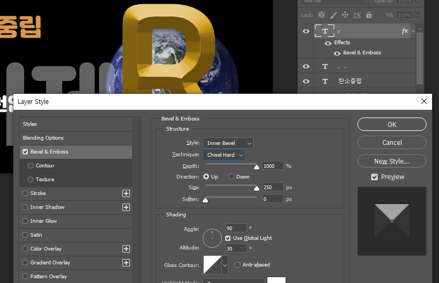Collapse effects list of layer r
439x283 pixels.
[x=413, y=31]
